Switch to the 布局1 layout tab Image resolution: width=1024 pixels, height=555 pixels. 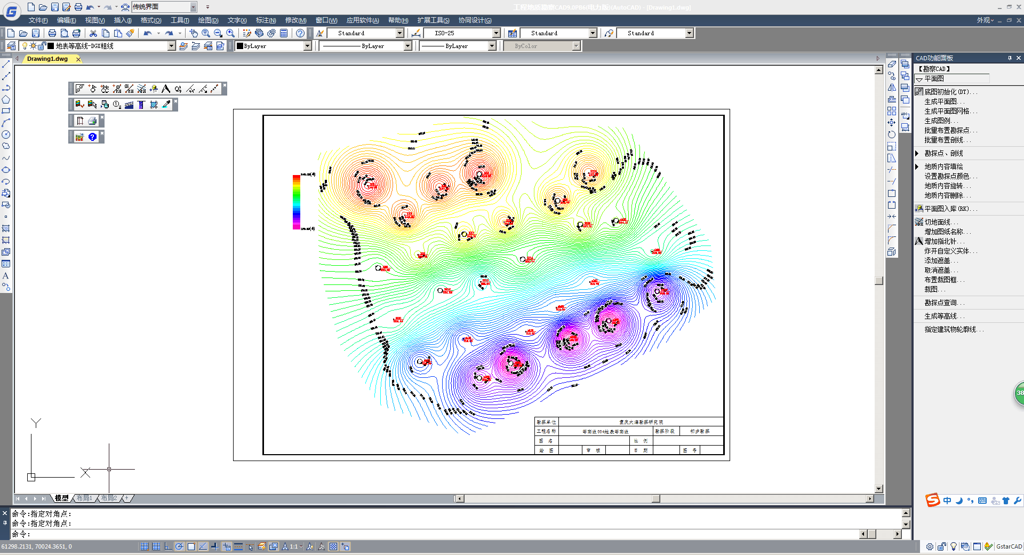[x=84, y=498]
